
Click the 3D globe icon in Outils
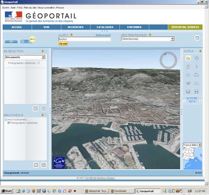(188, 83)
